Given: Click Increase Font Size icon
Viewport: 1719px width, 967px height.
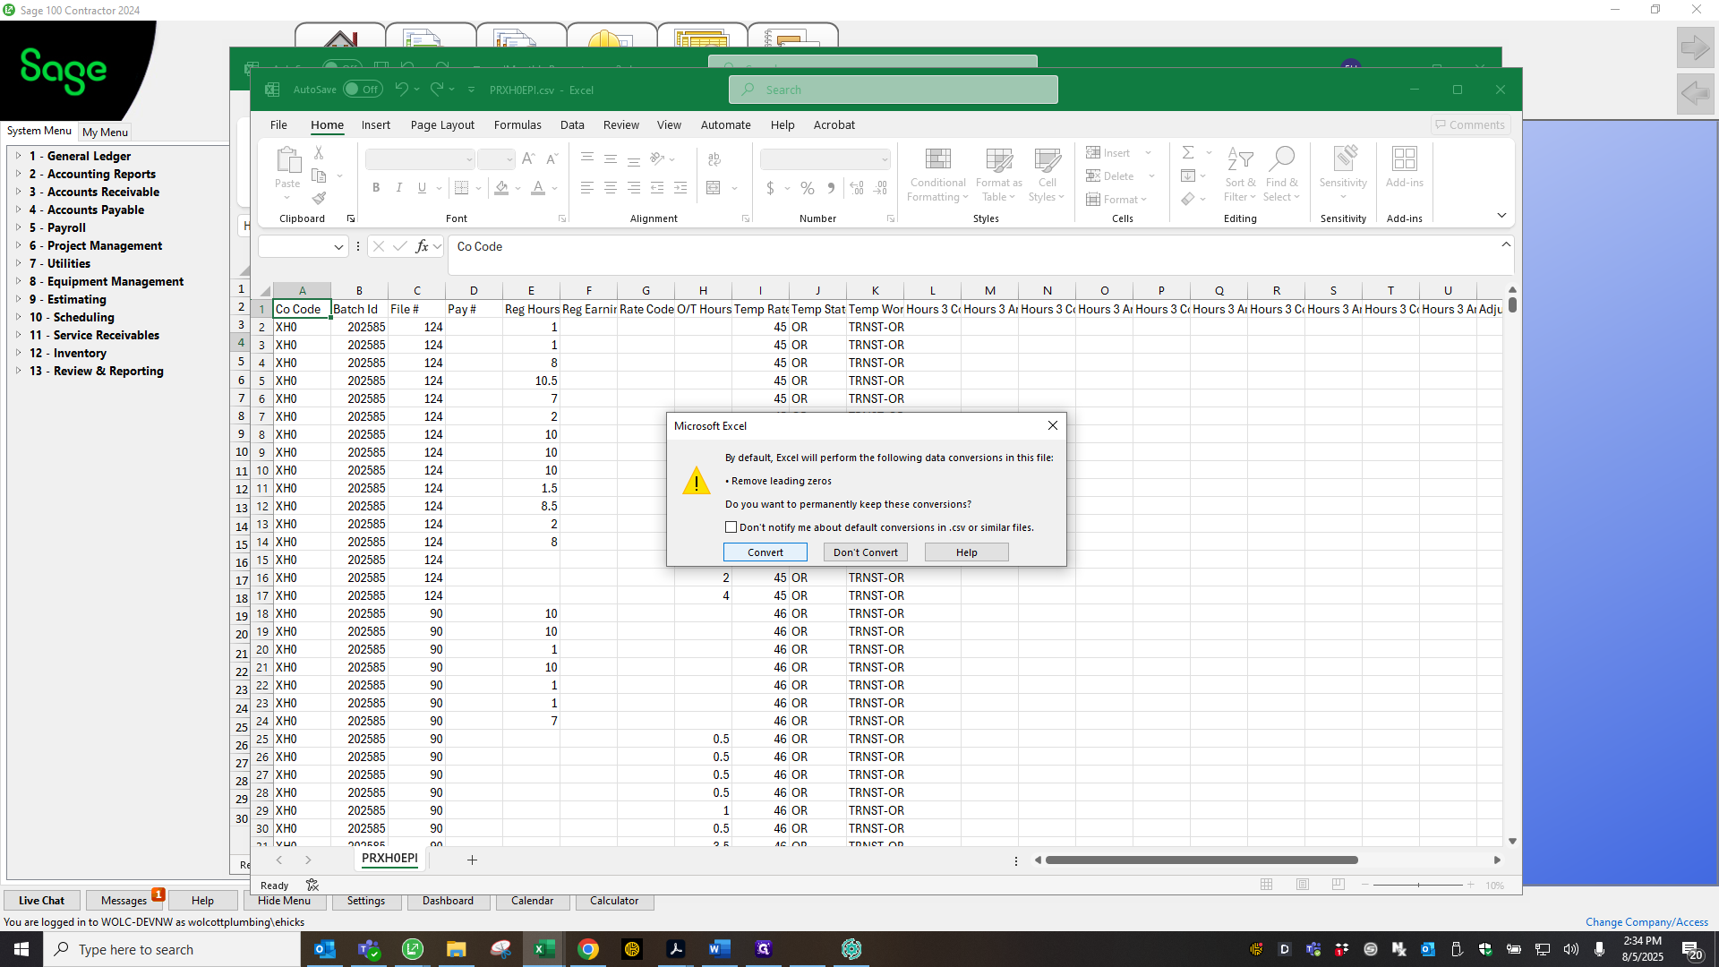Looking at the screenshot, I should click(528, 159).
